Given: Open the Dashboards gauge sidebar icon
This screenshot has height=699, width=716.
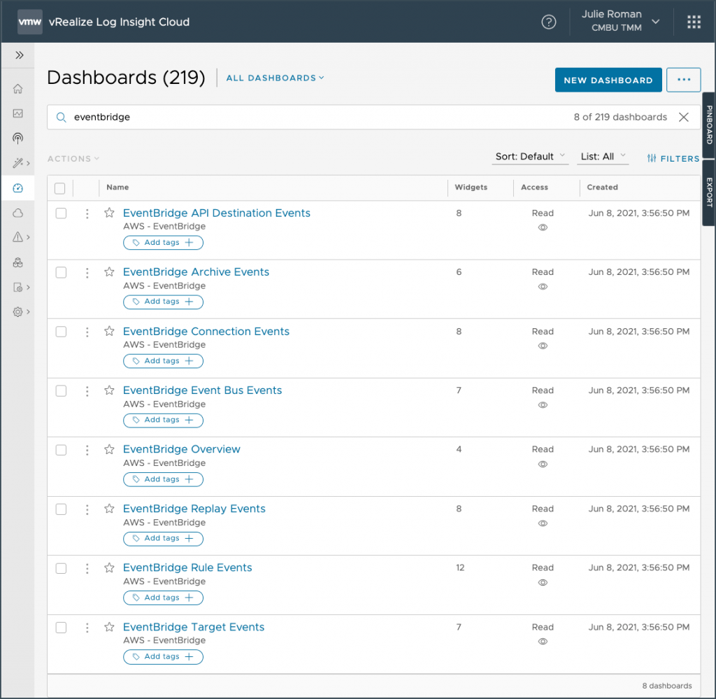Looking at the screenshot, I should [x=17, y=188].
